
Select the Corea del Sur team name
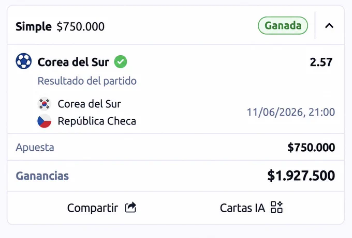[x=90, y=104]
